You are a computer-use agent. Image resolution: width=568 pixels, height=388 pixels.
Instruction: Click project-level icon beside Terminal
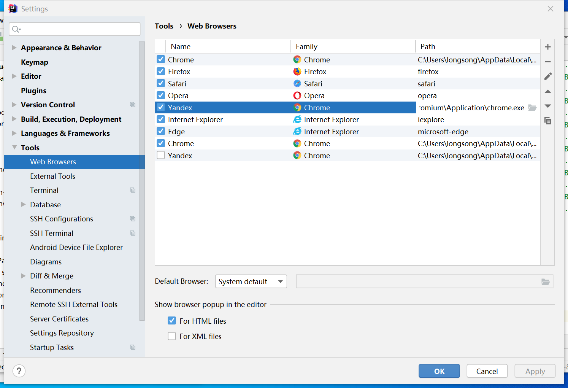pos(133,190)
